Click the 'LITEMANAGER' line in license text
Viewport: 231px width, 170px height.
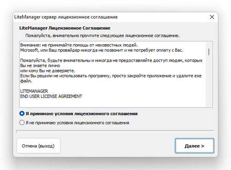(x=34, y=91)
